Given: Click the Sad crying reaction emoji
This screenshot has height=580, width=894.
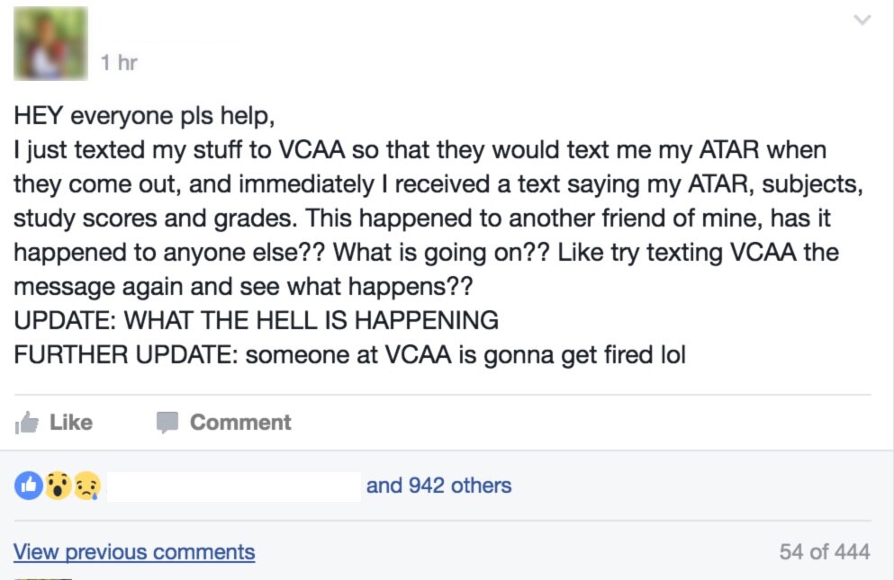Looking at the screenshot, I should tap(87, 486).
